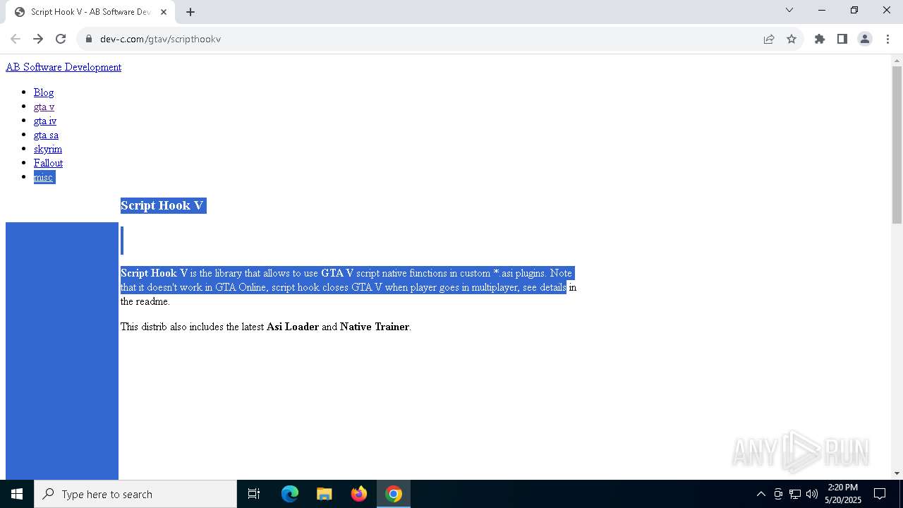Focus the address bar URL
The height and width of the screenshot is (508, 903).
(x=160, y=39)
